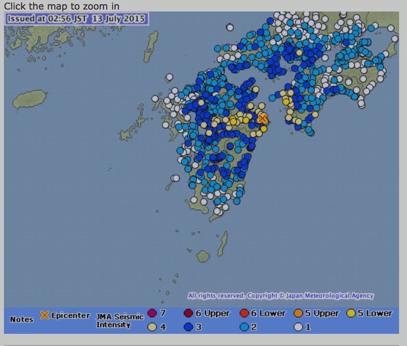Viewport: 407px width, 346px height.
Task: Click the intensity 3 dark blue legend circle
Action: click(x=188, y=327)
